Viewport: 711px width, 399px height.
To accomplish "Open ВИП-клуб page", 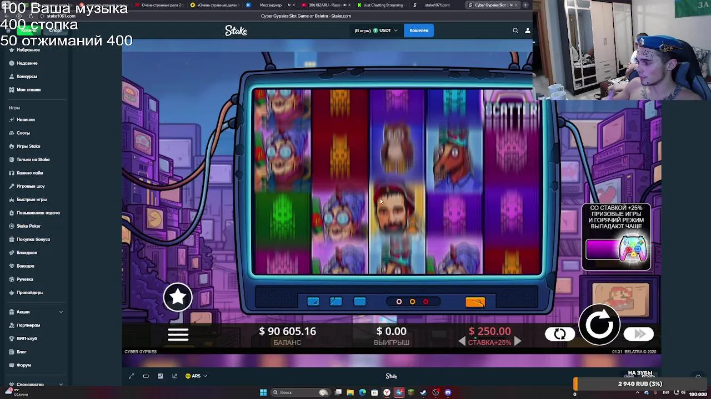I will pos(27,339).
